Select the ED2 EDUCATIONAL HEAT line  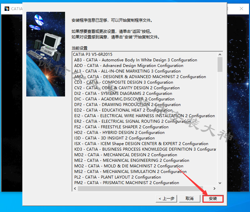(124, 110)
